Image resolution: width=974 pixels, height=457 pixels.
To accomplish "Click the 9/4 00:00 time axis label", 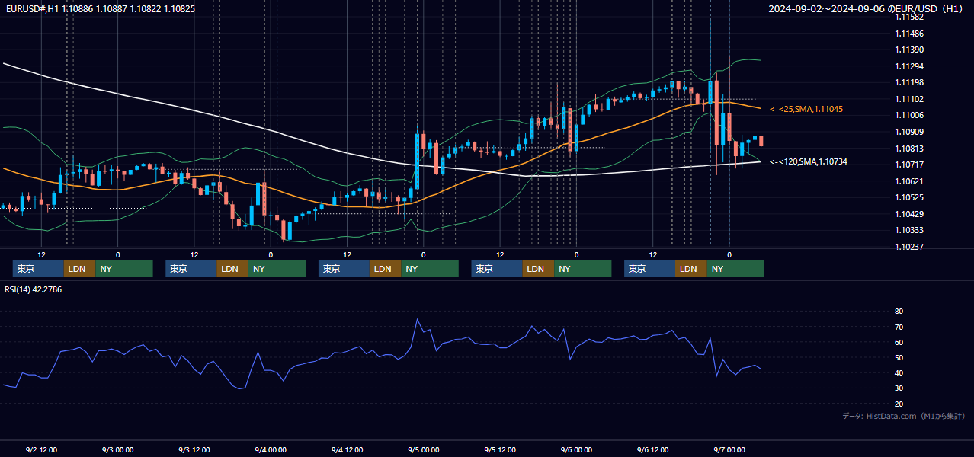I will click(271, 449).
